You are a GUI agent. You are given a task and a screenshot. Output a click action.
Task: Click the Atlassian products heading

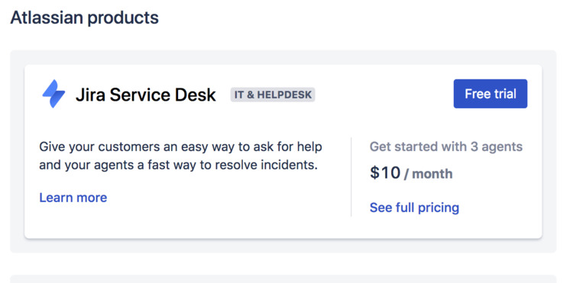[84, 18]
